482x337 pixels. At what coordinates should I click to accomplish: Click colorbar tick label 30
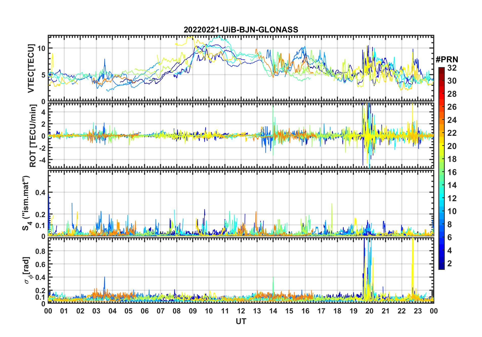pyautogui.click(x=452, y=81)
